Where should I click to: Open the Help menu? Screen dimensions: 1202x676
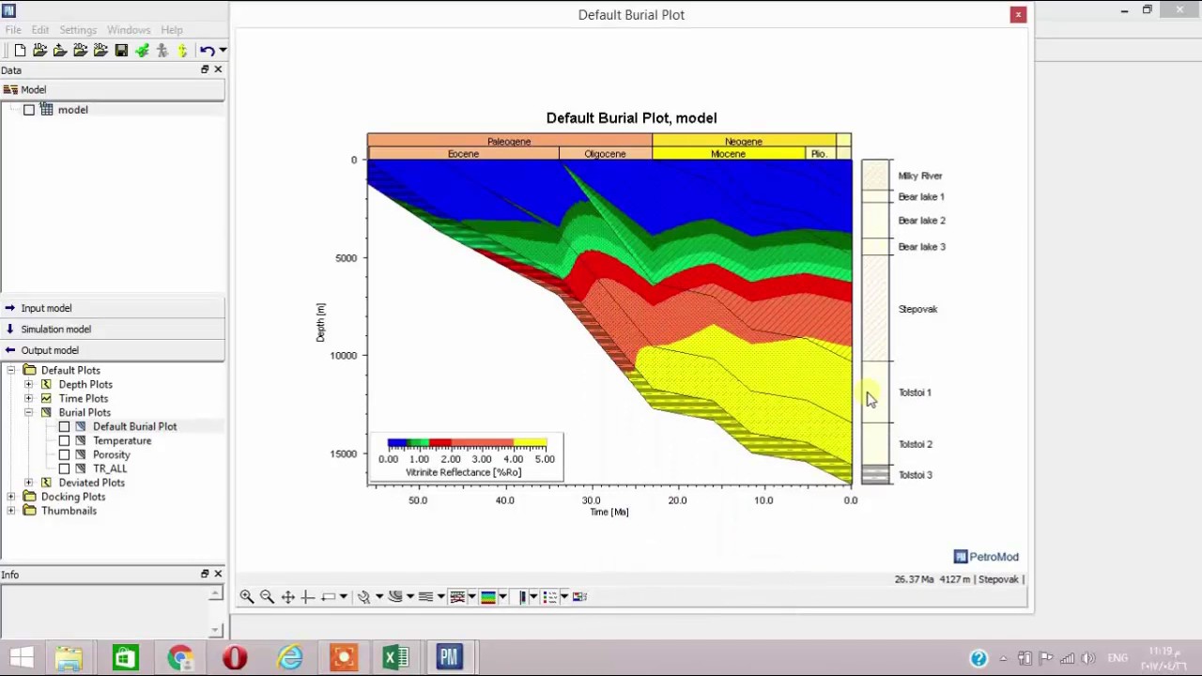click(x=172, y=30)
